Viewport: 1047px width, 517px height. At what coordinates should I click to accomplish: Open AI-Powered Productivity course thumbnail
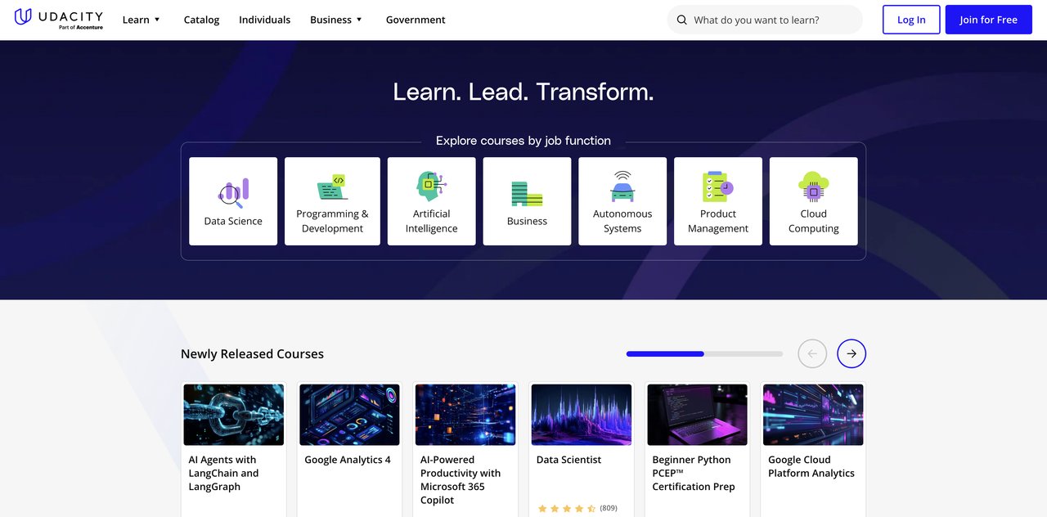pyautogui.click(x=465, y=415)
